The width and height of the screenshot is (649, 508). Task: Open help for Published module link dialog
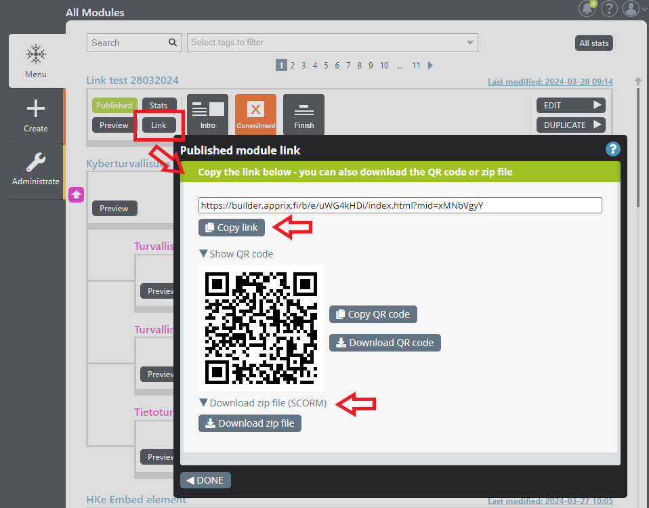(613, 149)
